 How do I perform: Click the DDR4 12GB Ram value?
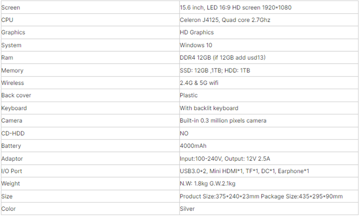point(223,58)
